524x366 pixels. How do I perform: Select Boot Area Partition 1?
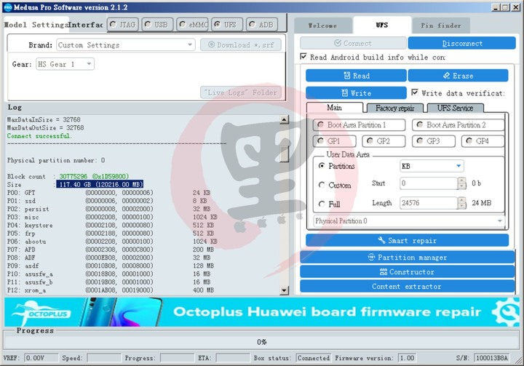(x=360, y=125)
